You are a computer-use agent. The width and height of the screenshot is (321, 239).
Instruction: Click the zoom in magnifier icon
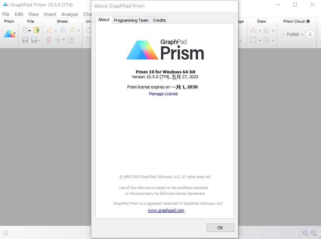pyautogui.click(x=313, y=233)
